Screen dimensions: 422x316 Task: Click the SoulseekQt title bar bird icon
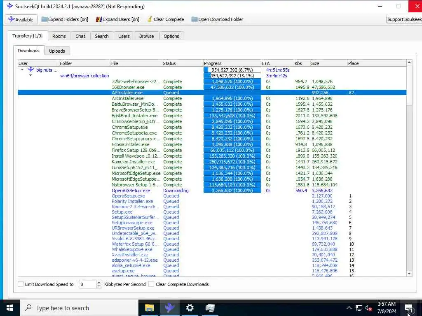pyautogui.click(x=10, y=6)
